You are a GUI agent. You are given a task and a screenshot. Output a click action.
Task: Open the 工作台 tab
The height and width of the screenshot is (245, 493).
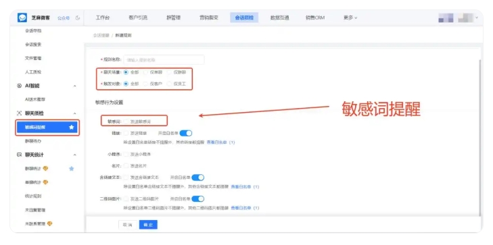click(x=103, y=18)
